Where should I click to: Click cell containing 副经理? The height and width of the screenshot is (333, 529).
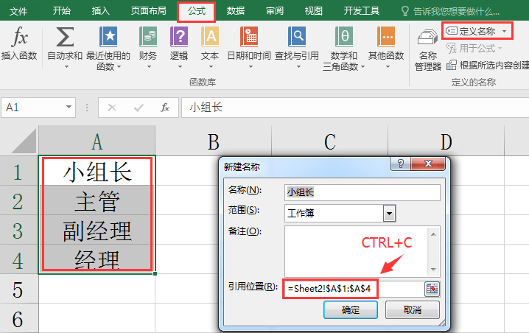pos(97,230)
